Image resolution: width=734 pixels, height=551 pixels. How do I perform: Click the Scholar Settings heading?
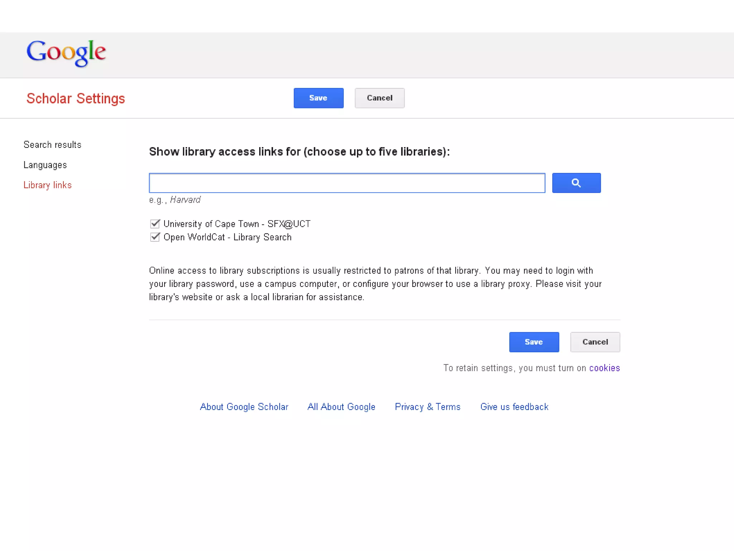76,99
